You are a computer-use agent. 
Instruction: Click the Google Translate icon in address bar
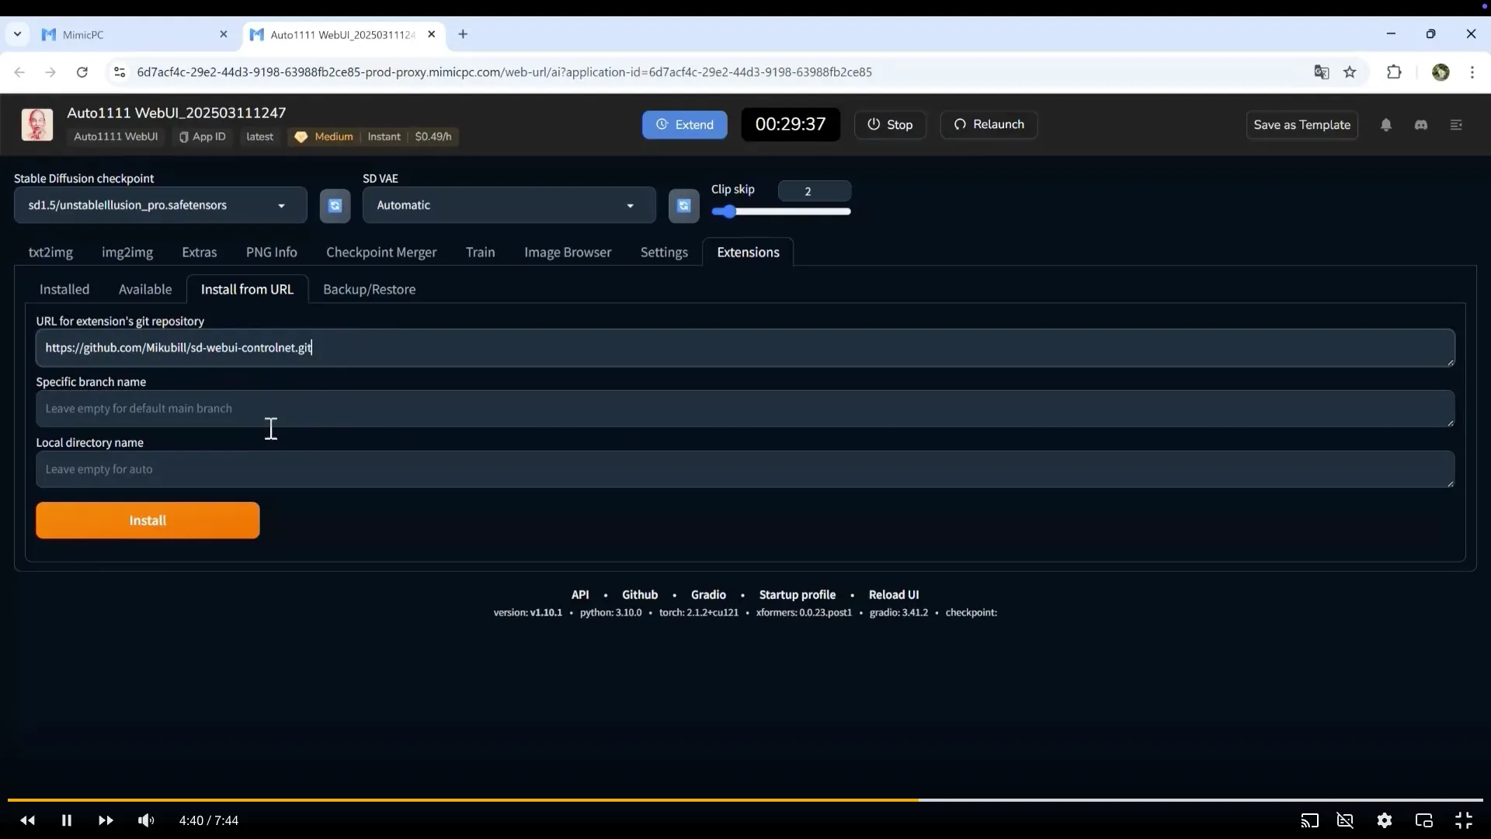click(1321, 72)
